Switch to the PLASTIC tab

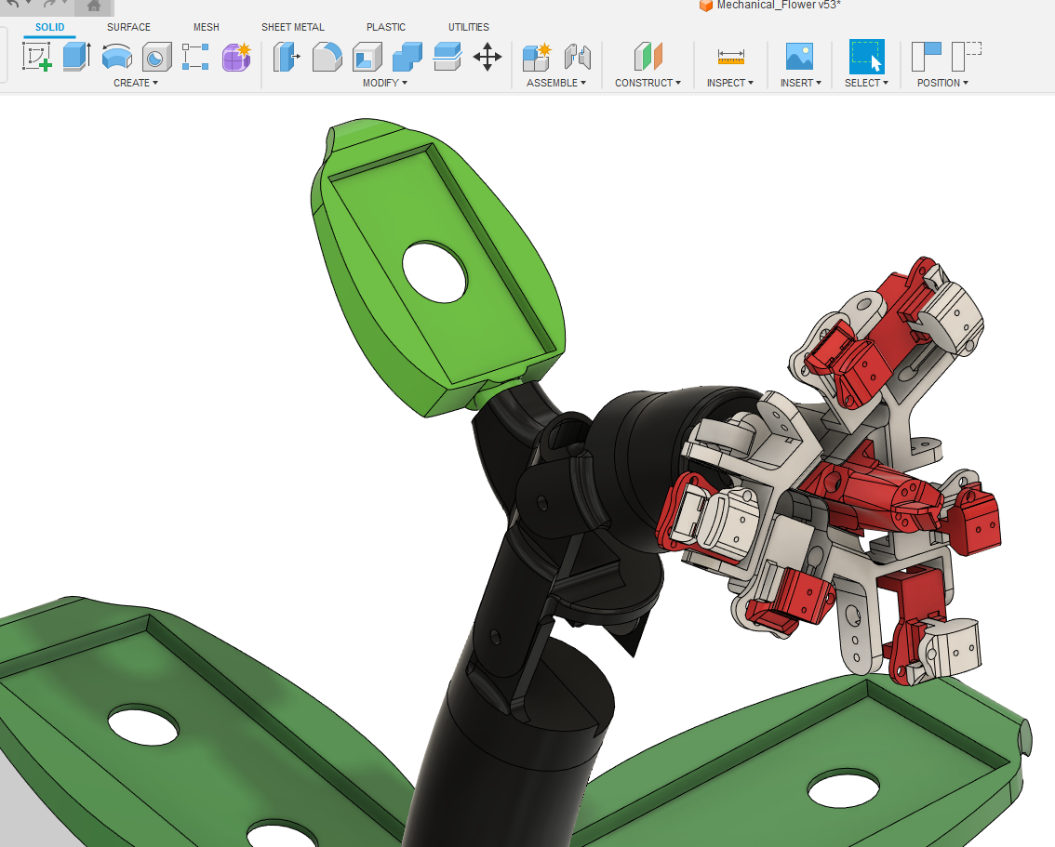pyautogui.click(x=385, y=27)
